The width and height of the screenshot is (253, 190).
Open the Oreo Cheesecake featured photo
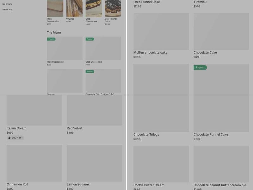click(94, 9)
